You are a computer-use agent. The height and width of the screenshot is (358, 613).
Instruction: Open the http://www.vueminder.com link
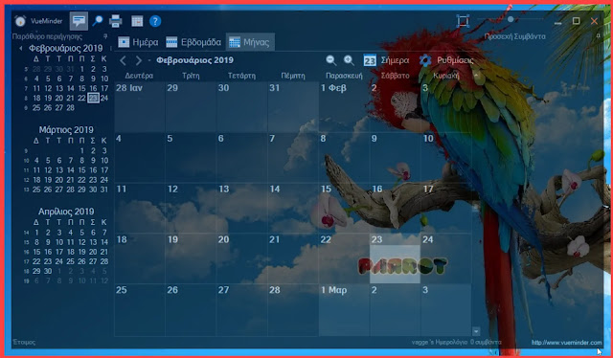tap(566, 343)
